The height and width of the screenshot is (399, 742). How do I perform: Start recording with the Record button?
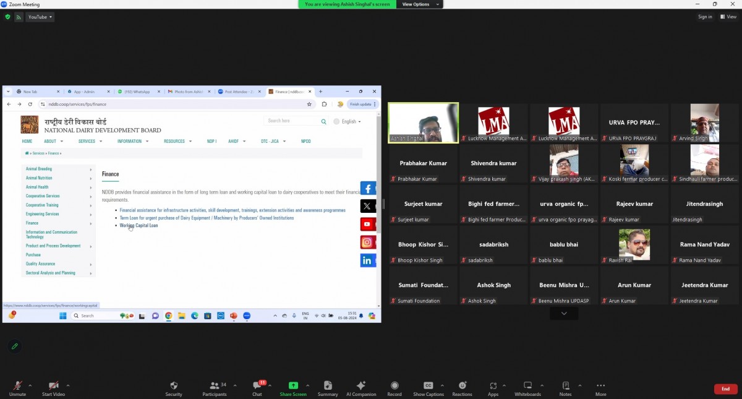point(394,388)
